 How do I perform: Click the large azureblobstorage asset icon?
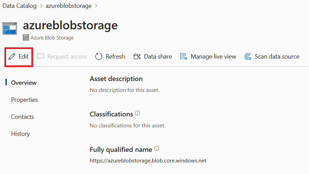coord(10,28)
